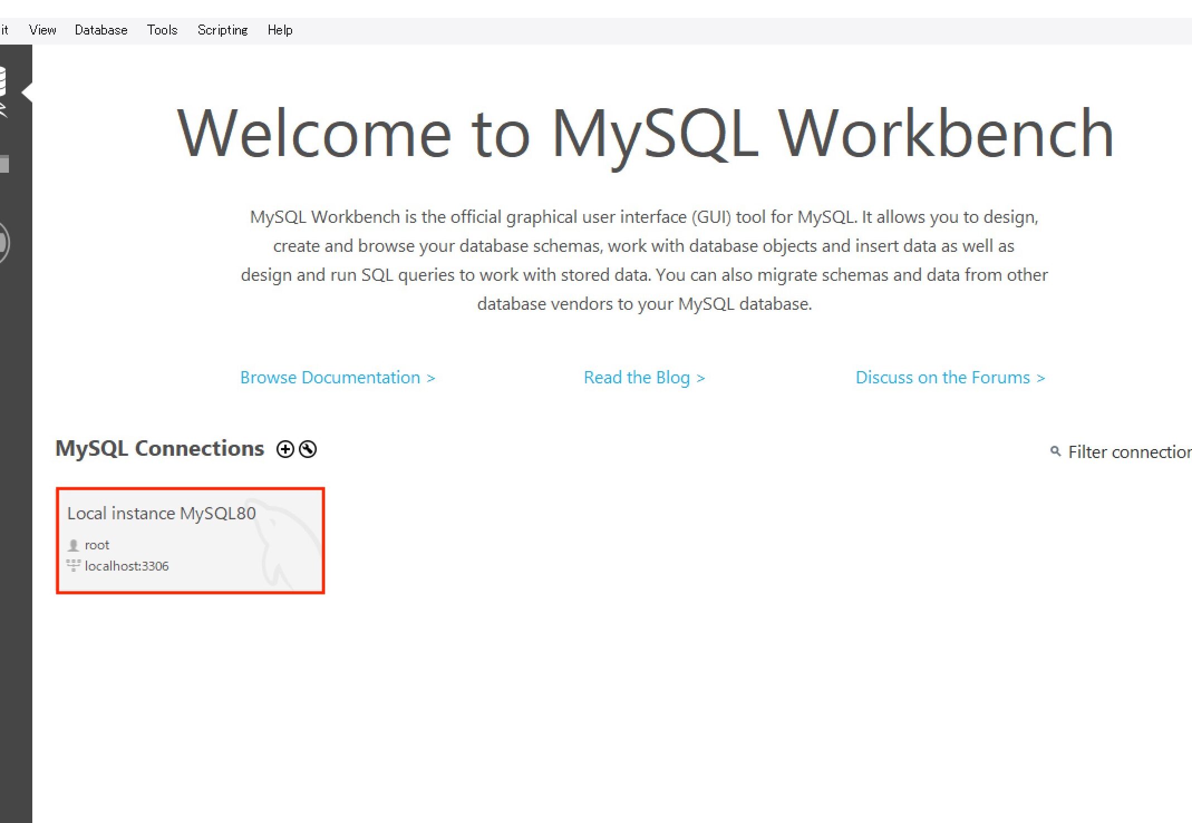The height and width of the screenshot is (823, 1192).
Task: Click the user icon beside root
Action: (73, 545)
